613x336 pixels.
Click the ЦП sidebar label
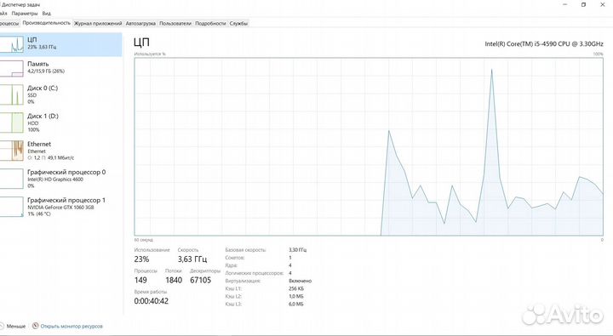click(x=32, y=40)
